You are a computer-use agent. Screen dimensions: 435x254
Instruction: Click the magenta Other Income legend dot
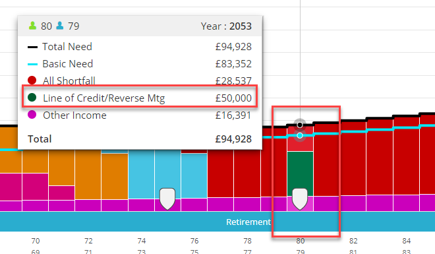32,114
